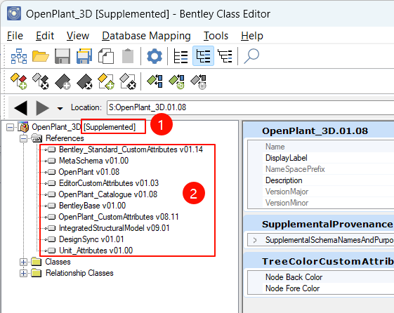The width and height of the screenshot is (394, 313).
Task: Open settings with the blue gear icon
Action: coord(155,56)
